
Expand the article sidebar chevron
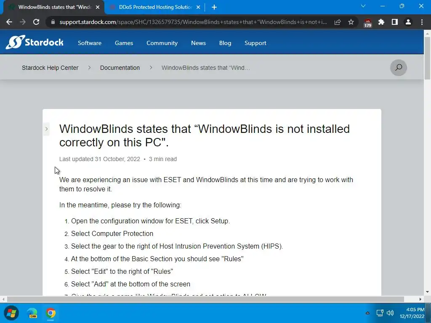pos(46,129)
